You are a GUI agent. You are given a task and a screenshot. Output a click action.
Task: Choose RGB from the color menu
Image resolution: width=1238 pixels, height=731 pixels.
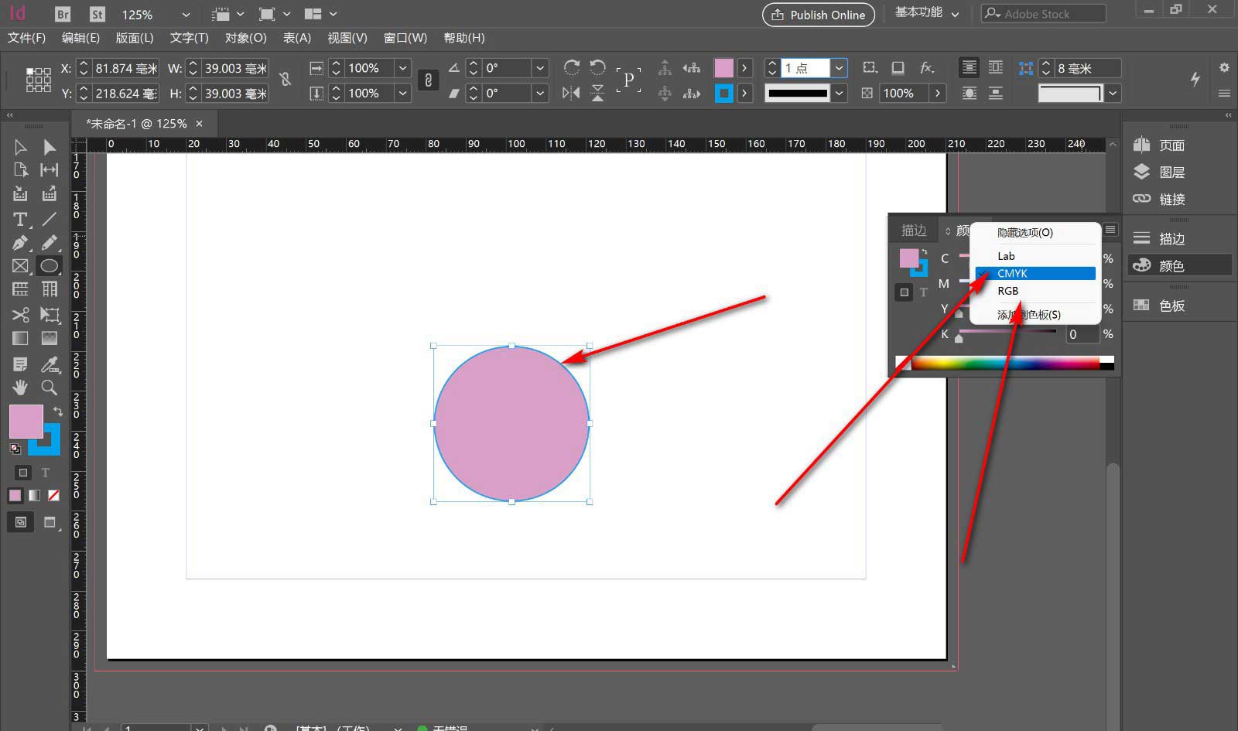1007,291
